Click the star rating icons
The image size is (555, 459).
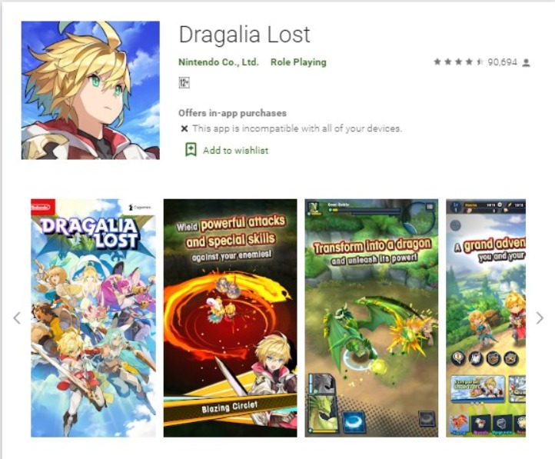pos(458,62)
